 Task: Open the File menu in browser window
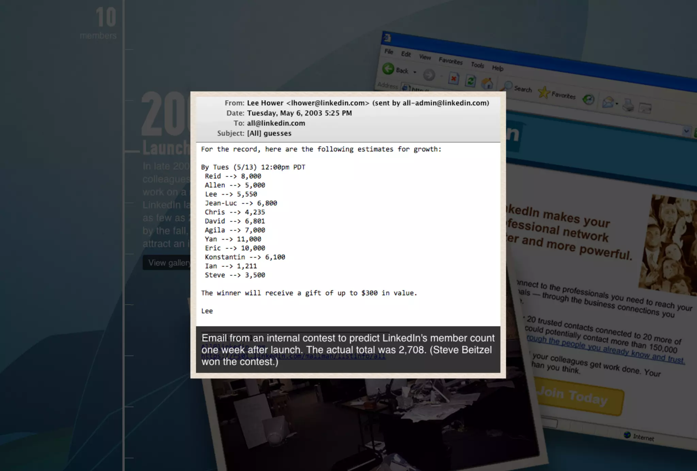click(389, 51)
